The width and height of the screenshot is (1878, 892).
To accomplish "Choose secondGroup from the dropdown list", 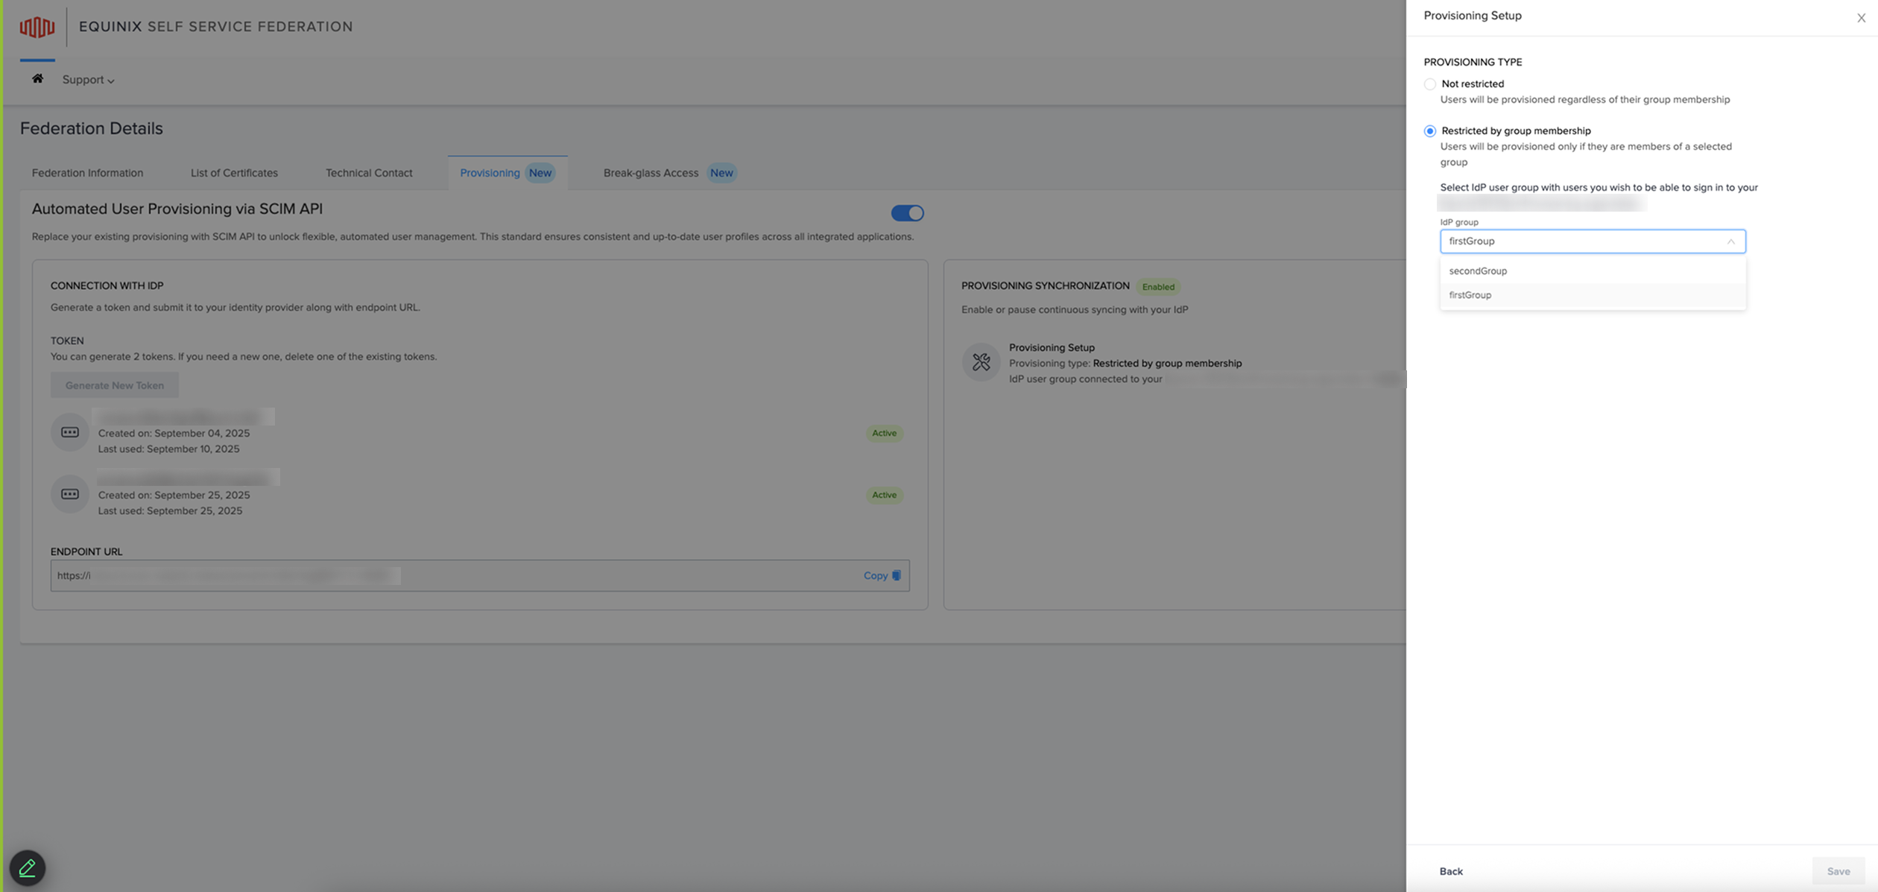I will (1478, 271).
